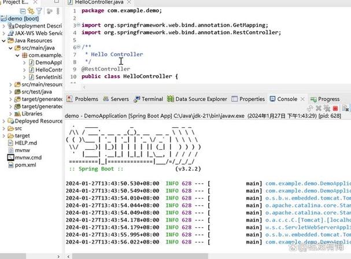Collapse the Javadoc comment fold at line 6
This screenshot has width=351, height=259.
point(76,47)
